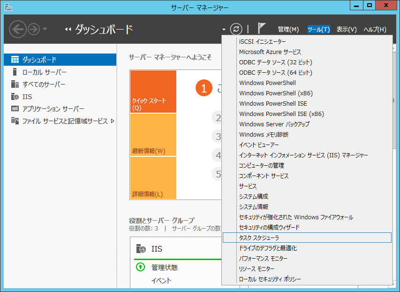Viewport: 400px width, 292px height.
Task: Open ODBC データ ソース (32 ビット)
Action: (307, 62)
